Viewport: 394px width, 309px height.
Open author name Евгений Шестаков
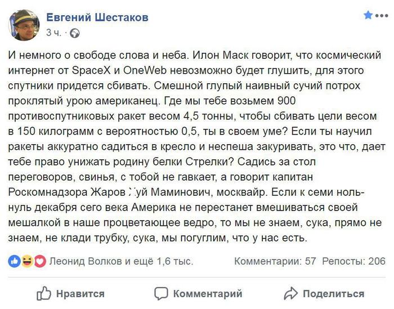[97, 17]
